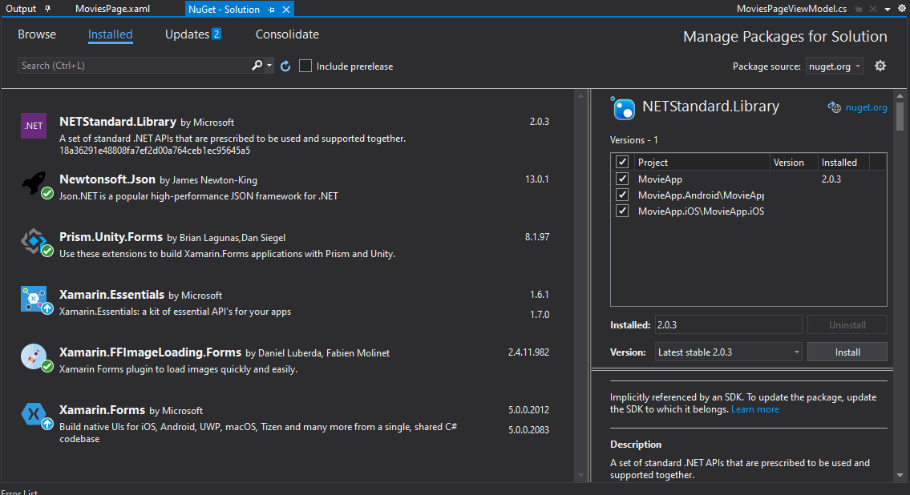This screenshot has height=495, width=910.
Task: Uncheck the MovieApp project checkbox
Action: pyautogui.click(x=622, y=179)
